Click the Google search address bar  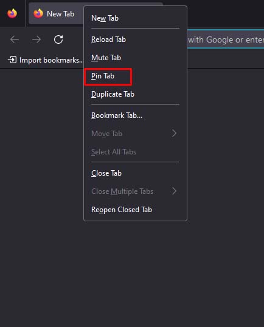click(x=226, y=40)
